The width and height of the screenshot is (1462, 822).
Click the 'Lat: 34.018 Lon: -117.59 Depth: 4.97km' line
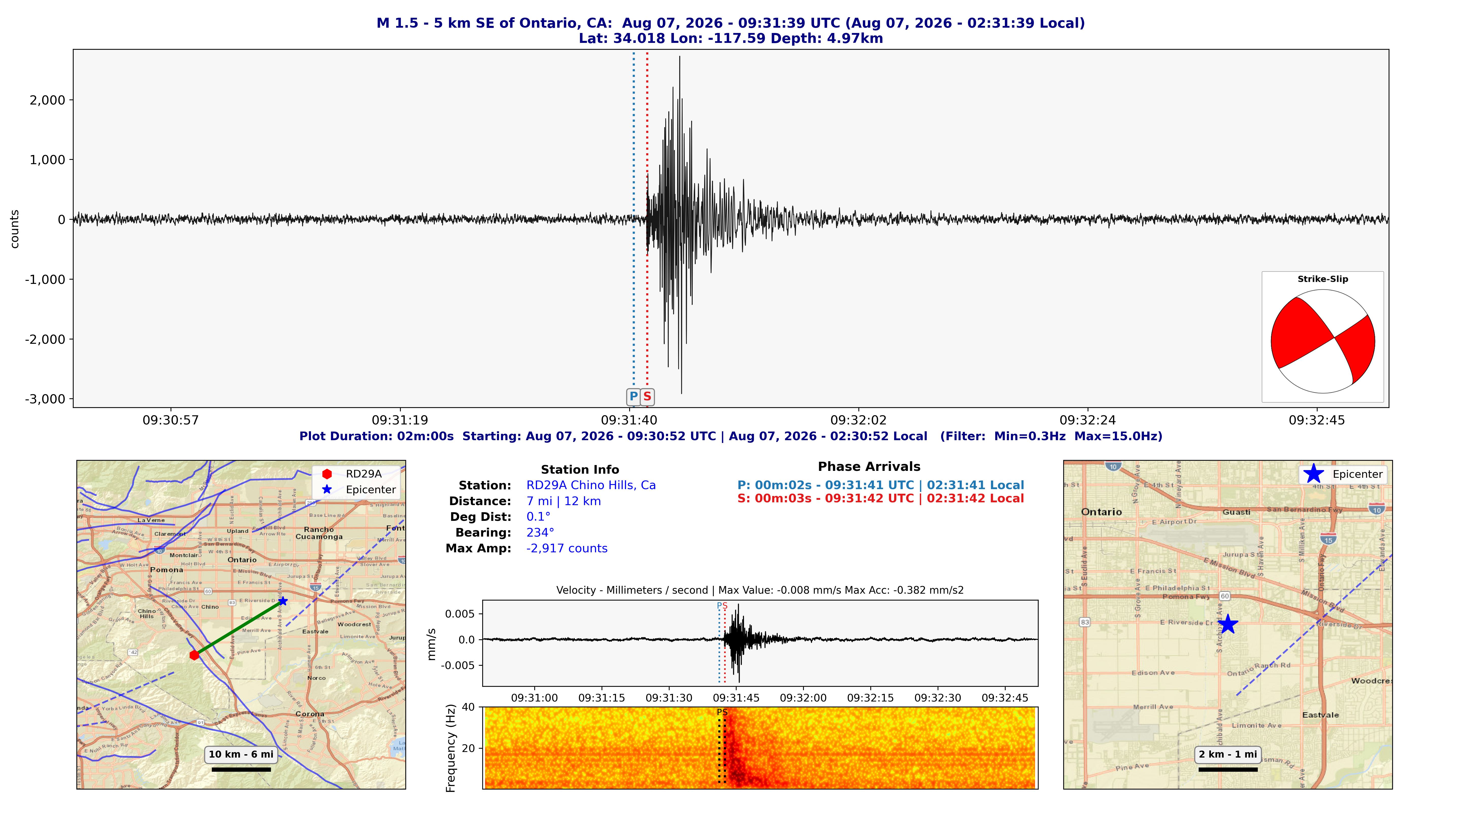click(x=731, y=39)
